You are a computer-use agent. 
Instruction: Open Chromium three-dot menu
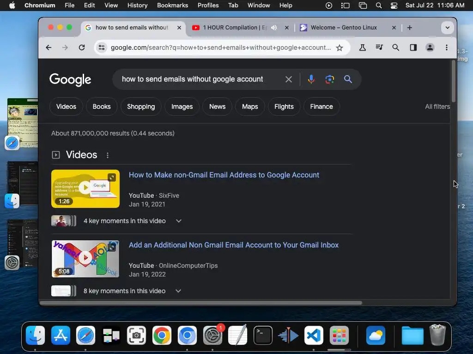447,47
